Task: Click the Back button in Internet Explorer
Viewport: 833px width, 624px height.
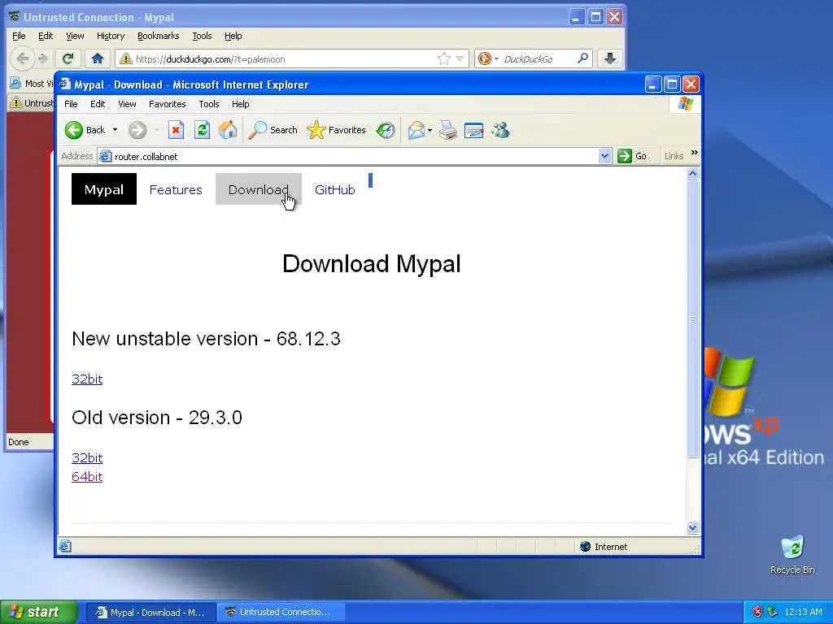Action: pos(85,130)
